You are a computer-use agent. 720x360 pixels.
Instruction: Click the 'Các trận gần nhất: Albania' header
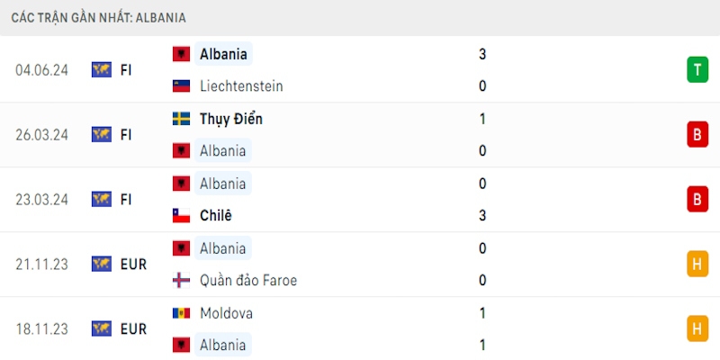coord(99,17)
